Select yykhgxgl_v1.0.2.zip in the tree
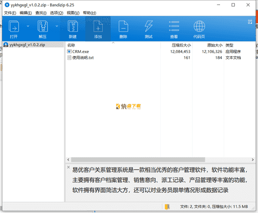This screenshot has height=213, width=258. pos(27,45)
